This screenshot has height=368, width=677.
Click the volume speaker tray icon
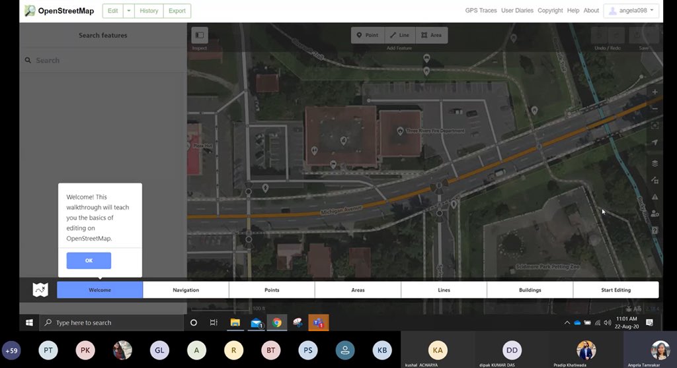click(x=608, y=322)
